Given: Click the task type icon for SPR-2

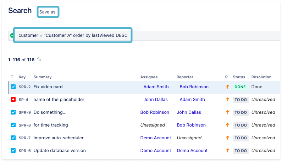Looking at the screenshot, I should (x=13, y=87).
